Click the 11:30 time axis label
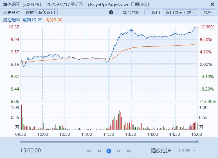Viewport: 218px width, 158px height. (x=109, y=134)
